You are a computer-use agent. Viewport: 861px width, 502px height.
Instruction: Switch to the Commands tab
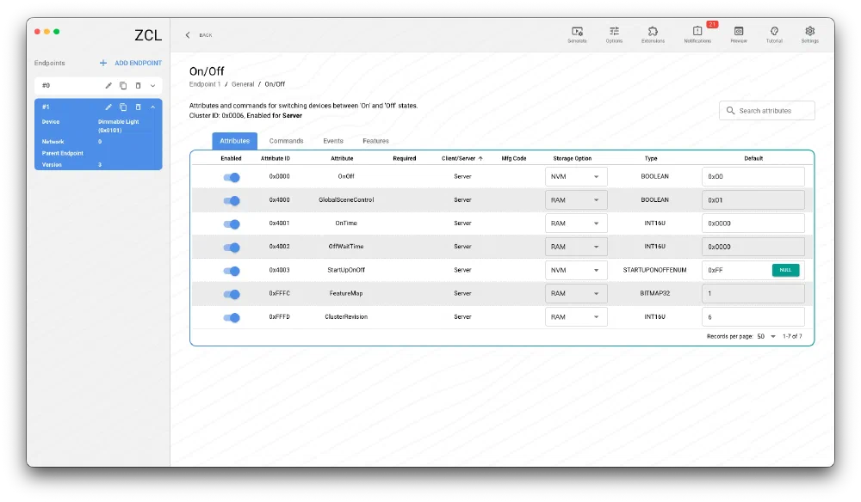point(287,140)
